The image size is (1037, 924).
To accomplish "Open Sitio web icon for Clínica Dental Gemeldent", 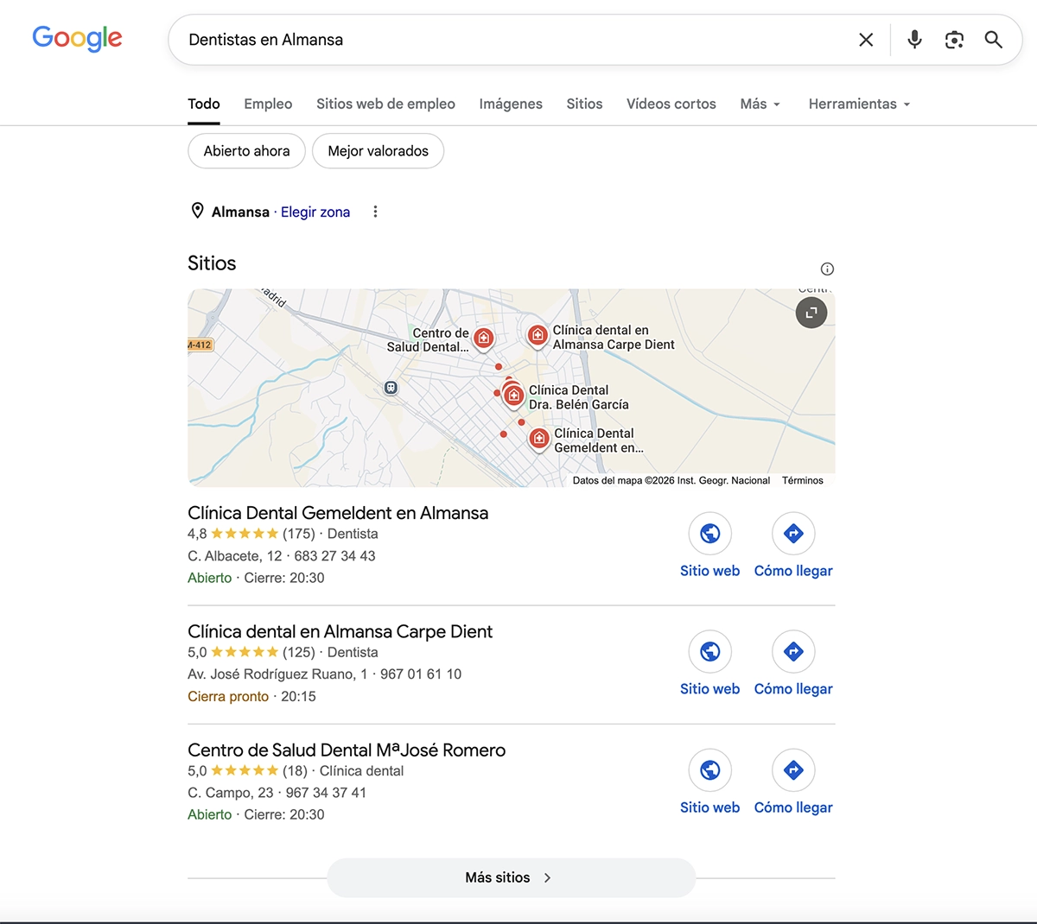I will (710, 534).
